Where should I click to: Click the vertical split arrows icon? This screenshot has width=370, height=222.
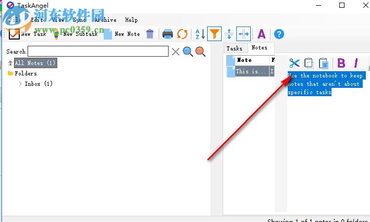229,34
